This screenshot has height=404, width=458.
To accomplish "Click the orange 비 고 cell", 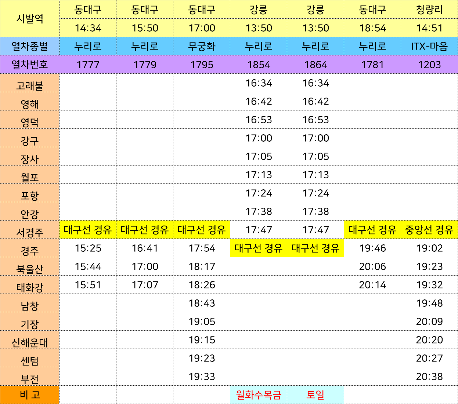I will coord(30,395).
